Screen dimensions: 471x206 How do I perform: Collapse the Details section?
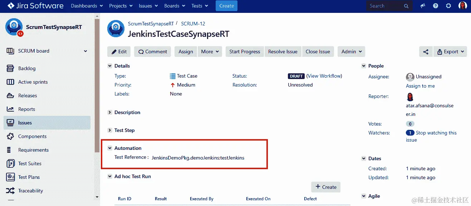click(110, 66)
